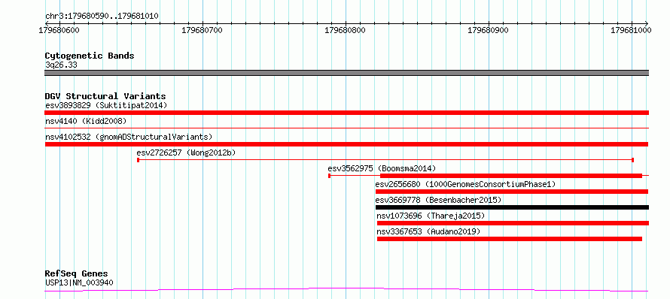This screenshot has width=670, height=299.
Task: Click the black Besenbacher2015 variant bar
Action: (x=512, y=207)
